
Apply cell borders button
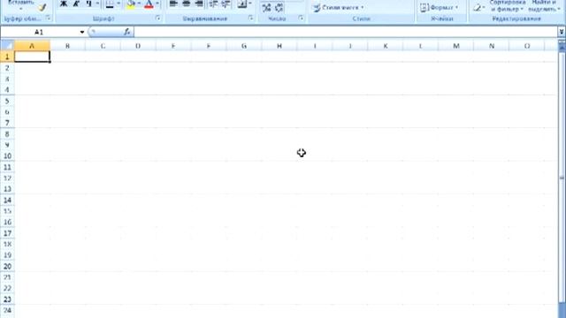coord(110,4)
